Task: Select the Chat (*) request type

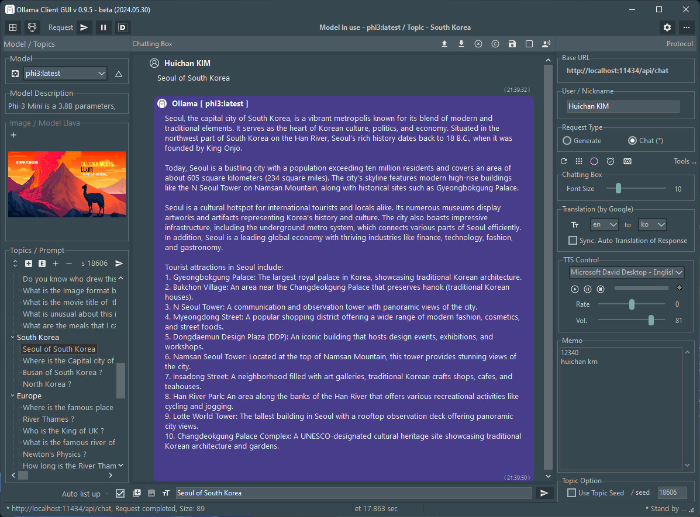Action: click(632, 141)
